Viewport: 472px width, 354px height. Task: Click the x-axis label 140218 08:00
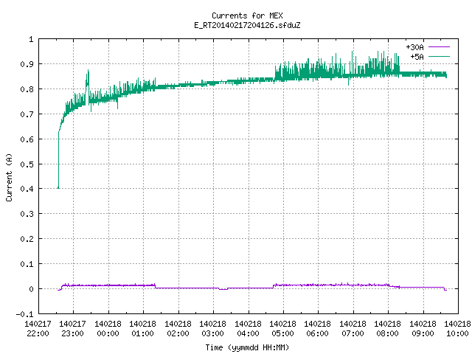388,329
